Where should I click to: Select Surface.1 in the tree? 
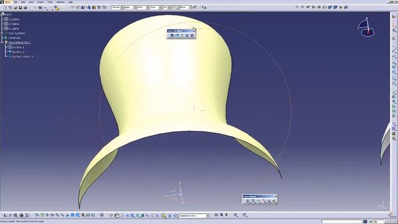pos(18,47)
